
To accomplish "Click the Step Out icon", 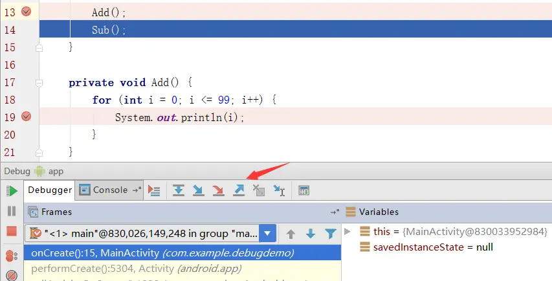I will tap(239, 190).
